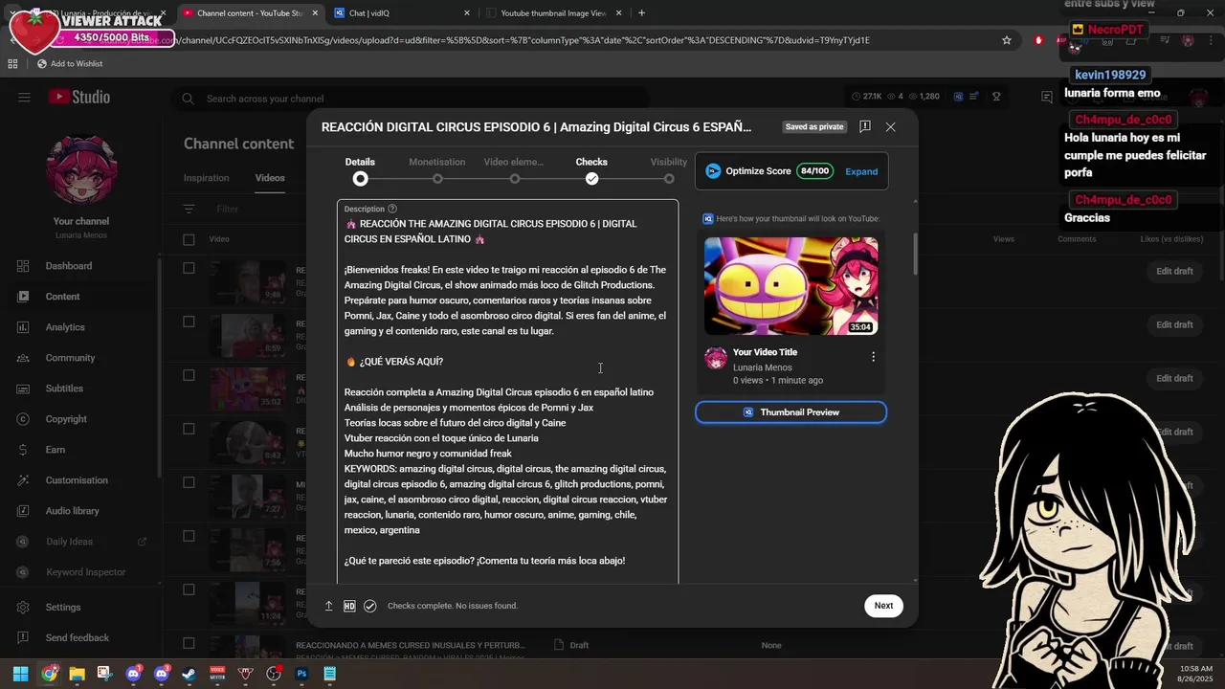Click the dialog vertical scrollbar
Screen dimensions: 1225x689
tap(915, 254)
